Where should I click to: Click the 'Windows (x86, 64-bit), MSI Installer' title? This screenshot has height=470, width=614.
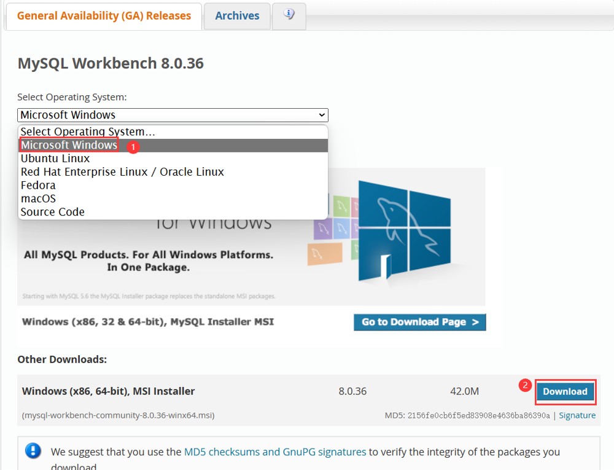click(109, 391)
